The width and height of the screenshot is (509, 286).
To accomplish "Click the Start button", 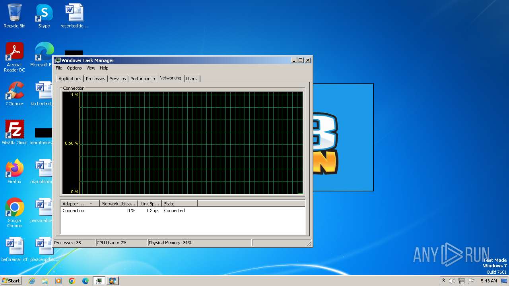I will point(11,281).
